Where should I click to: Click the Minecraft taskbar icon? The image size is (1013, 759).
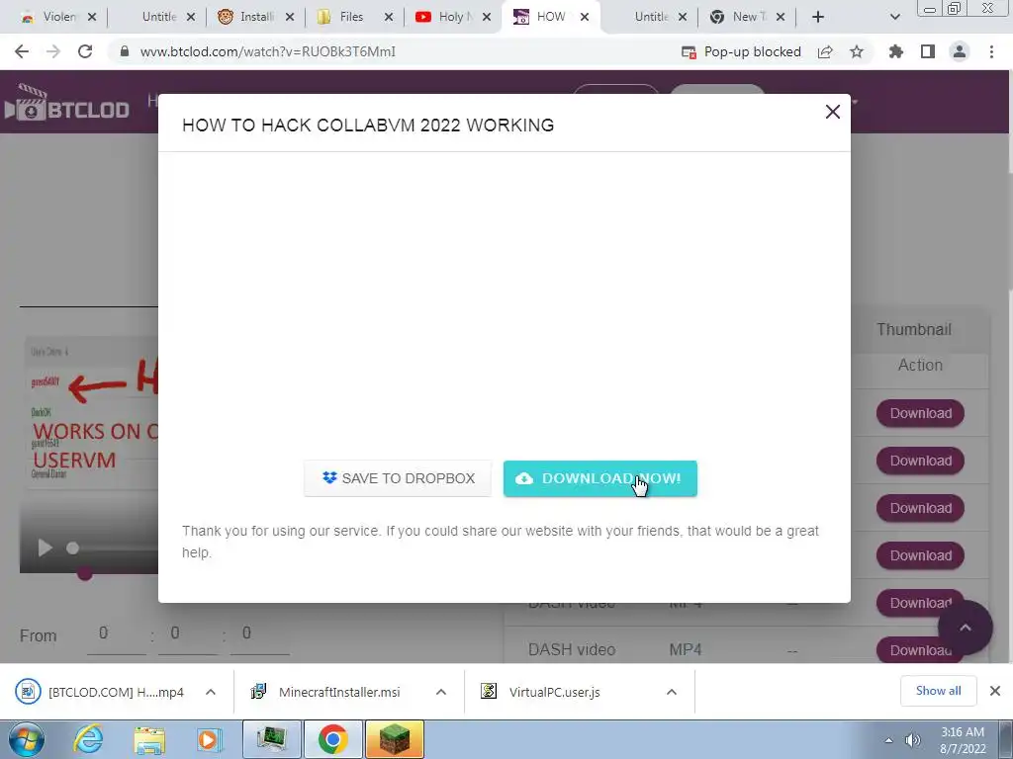[x=395, y=739]
